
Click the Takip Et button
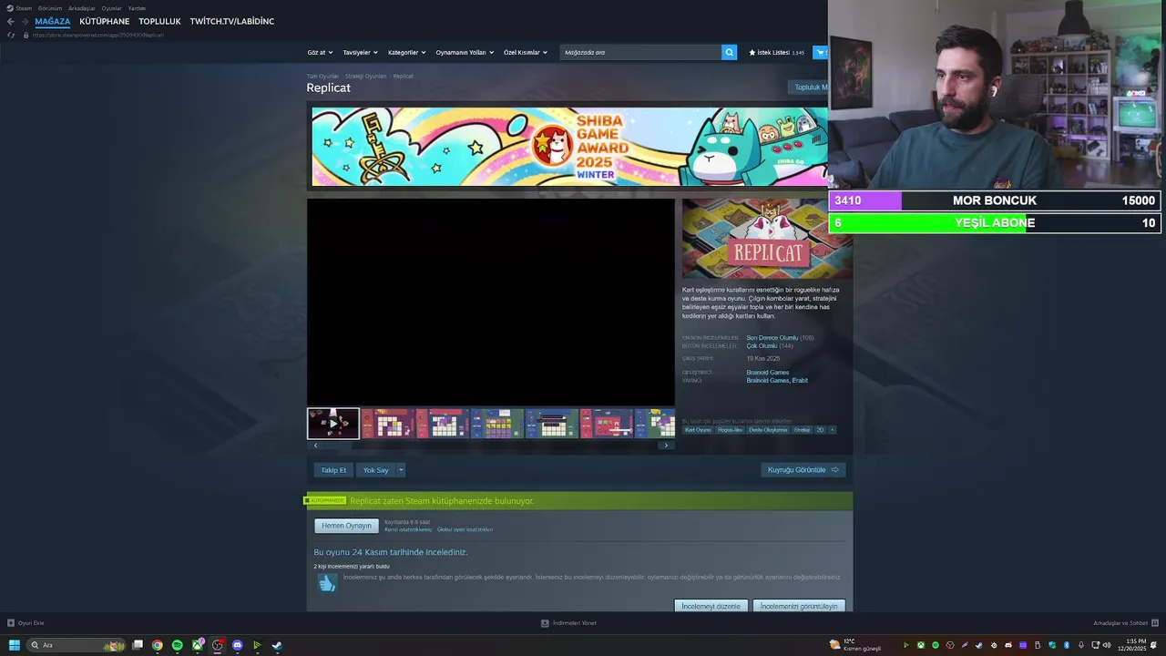point(333,470)
